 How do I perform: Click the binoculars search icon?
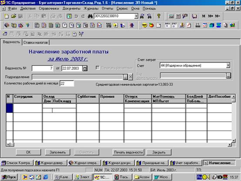click(90, 16)
